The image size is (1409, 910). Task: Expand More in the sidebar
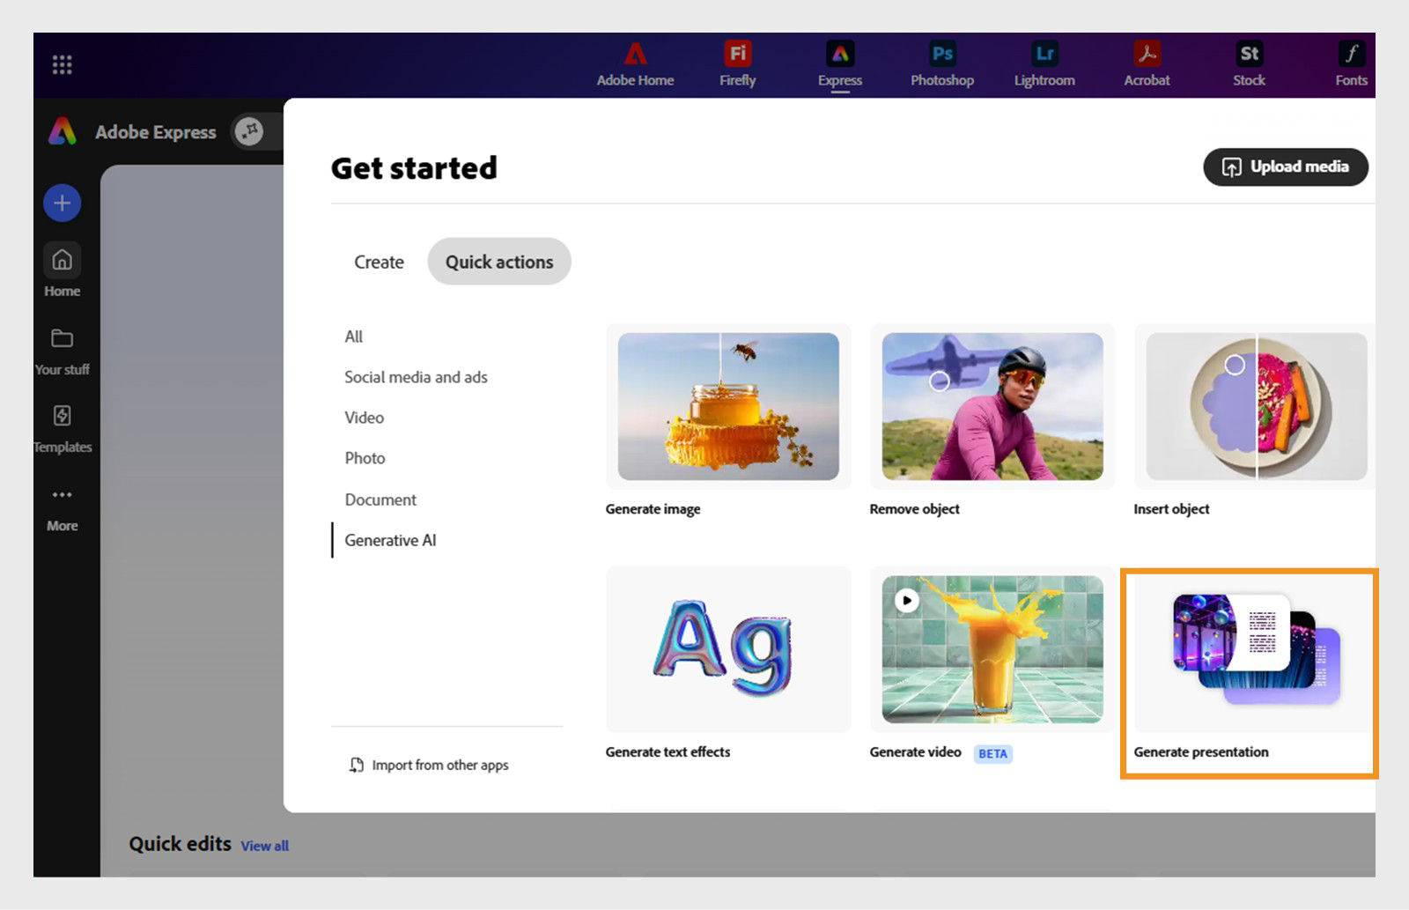62,502
